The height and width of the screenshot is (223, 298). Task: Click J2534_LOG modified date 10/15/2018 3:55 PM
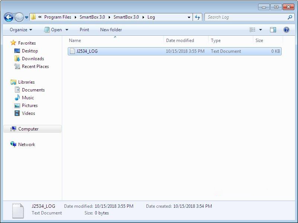point(185,51)
